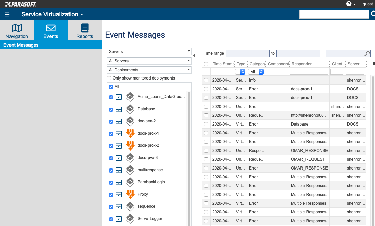Click orange proxy icon for docs-prox-2

click(x=130, y=146)
